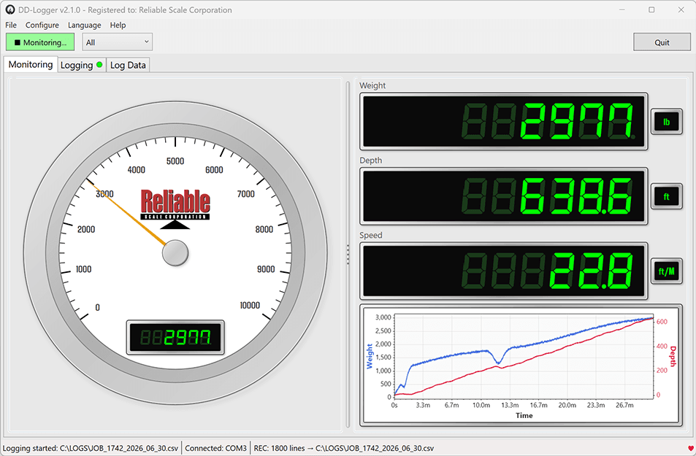
Task: Open the All channel dropdown
Action: [117, 42]
